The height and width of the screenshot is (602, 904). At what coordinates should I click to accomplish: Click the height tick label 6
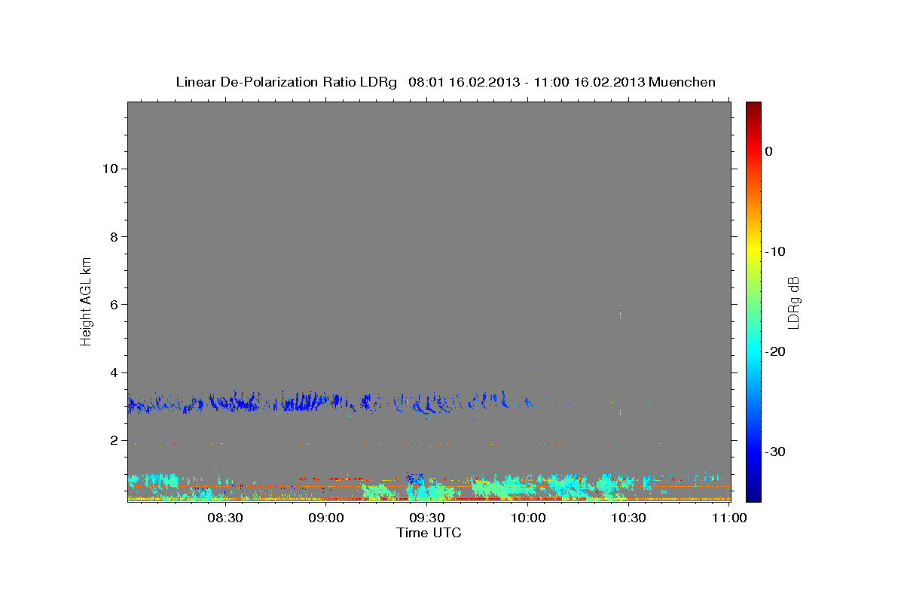(x=112, y=305)
